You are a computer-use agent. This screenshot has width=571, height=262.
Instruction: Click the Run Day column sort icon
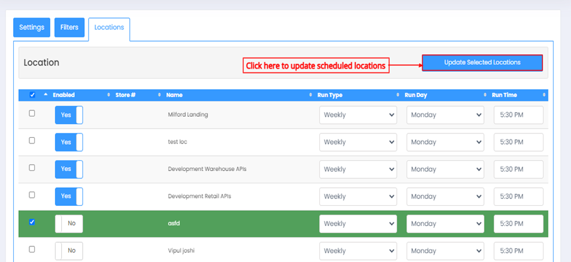click(485, 95)
